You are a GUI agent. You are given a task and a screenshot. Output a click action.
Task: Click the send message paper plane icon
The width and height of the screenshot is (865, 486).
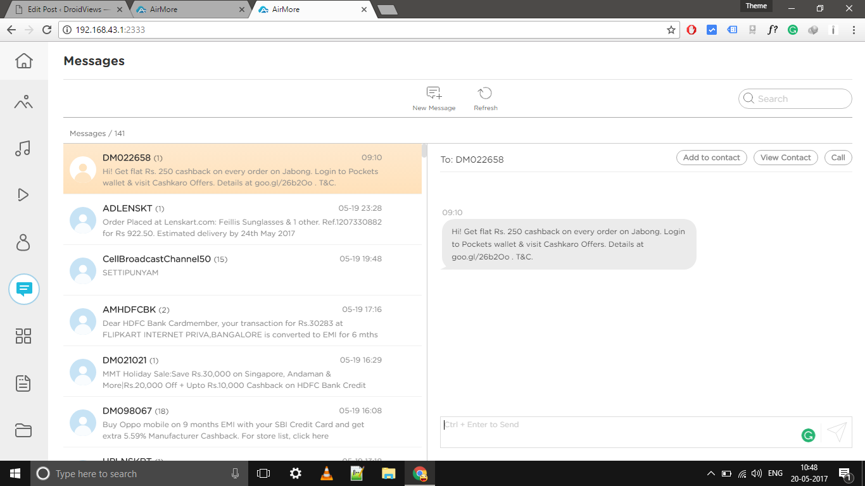(x=837, y=432)
